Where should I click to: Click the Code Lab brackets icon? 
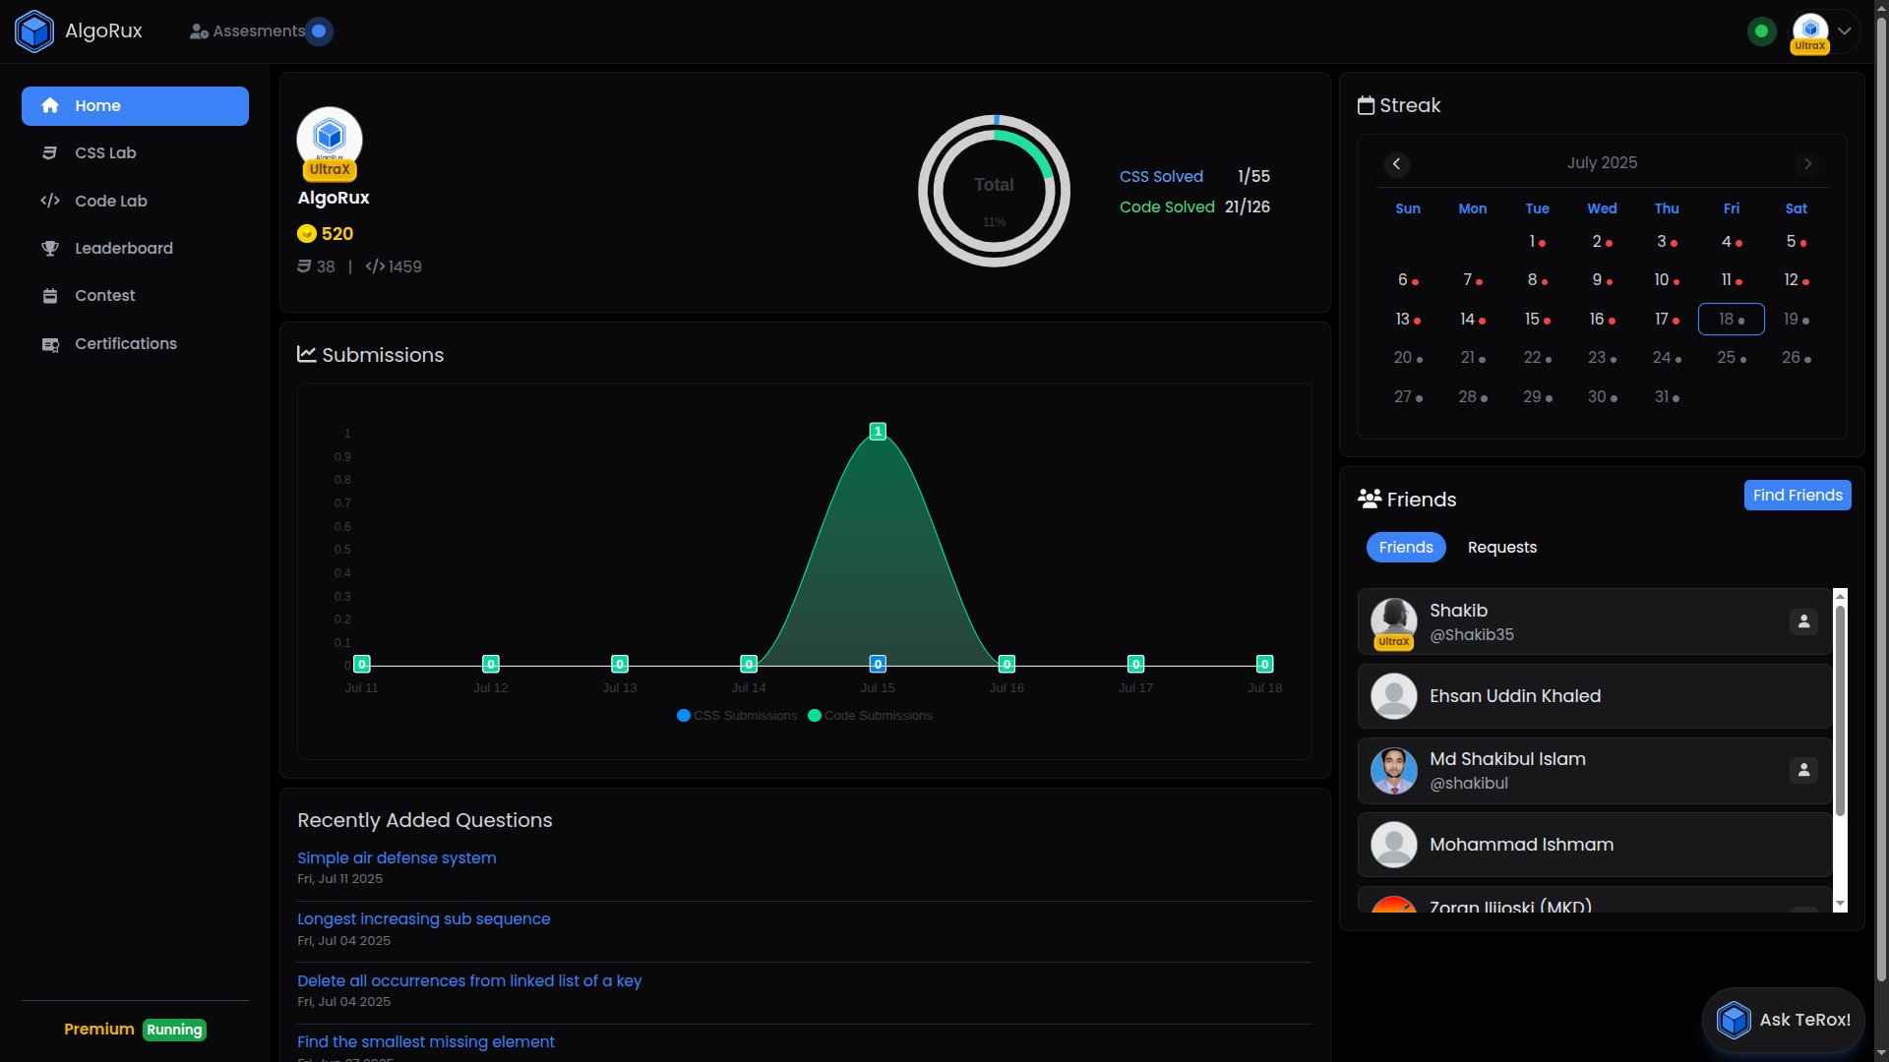50,202
